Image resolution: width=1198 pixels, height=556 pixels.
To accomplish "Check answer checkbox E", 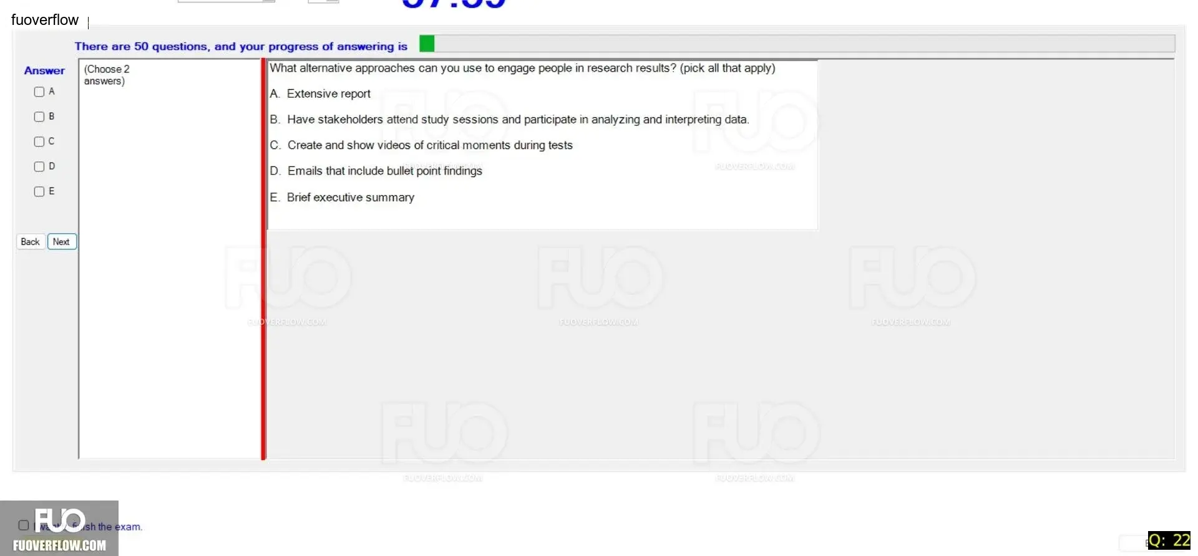I will coord(39,191).
